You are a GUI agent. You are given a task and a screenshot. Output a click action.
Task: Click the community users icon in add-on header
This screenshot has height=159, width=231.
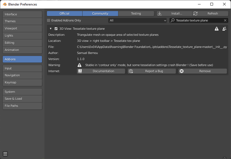(224, 29)
